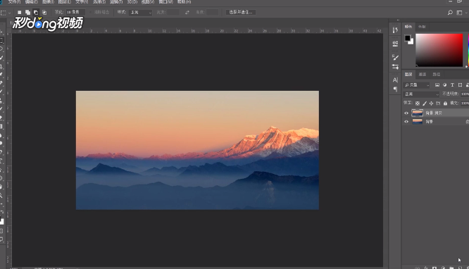The image size is (469, 269).
Task: Toggle lock position move icon
Action: [431, 104]
